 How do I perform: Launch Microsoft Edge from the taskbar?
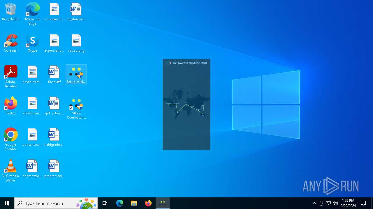point(120,203)
